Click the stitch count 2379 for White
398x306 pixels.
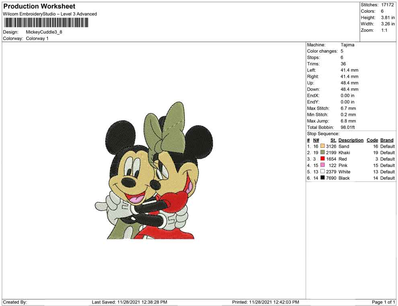(x=331, y=171)
